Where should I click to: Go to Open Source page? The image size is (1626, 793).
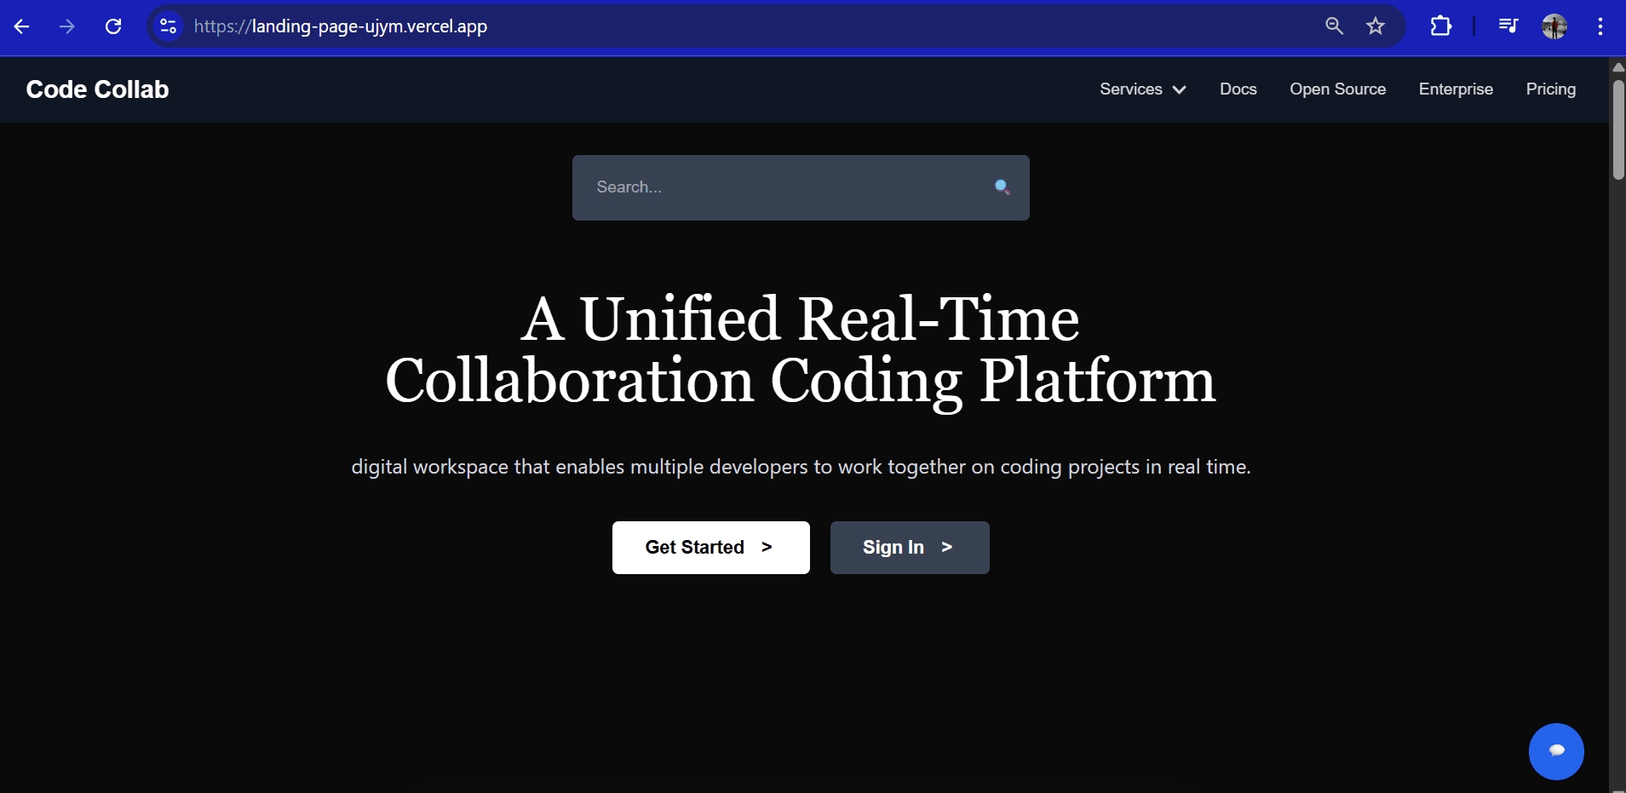coord(1338,89)
